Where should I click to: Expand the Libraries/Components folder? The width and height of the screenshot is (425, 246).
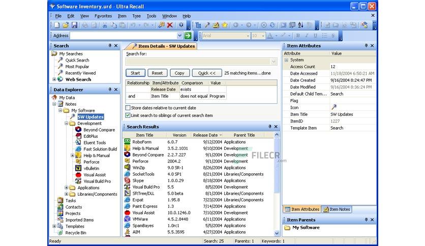pyautogui.click(x=66, y=194)
